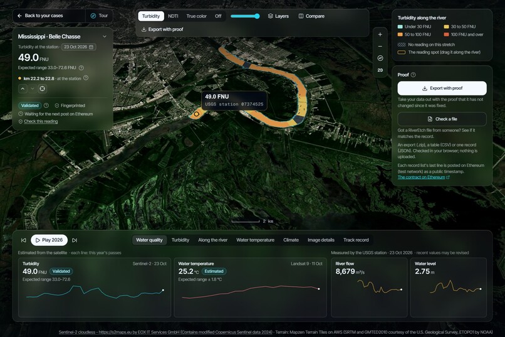
Task: Click the 100 FNU and over swatch
Action: click(x=446, y=35)
